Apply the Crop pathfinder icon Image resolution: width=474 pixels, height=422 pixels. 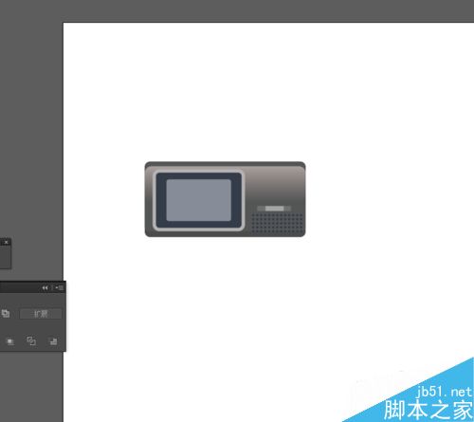(10, 341)
